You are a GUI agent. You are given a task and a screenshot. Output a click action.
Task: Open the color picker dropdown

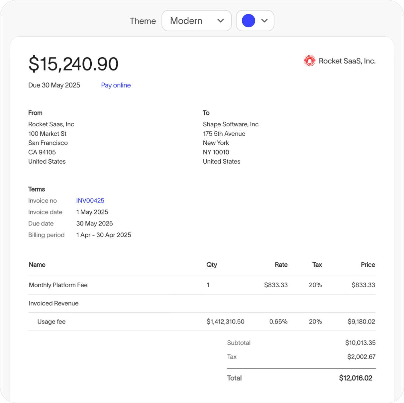coord(255,21)
